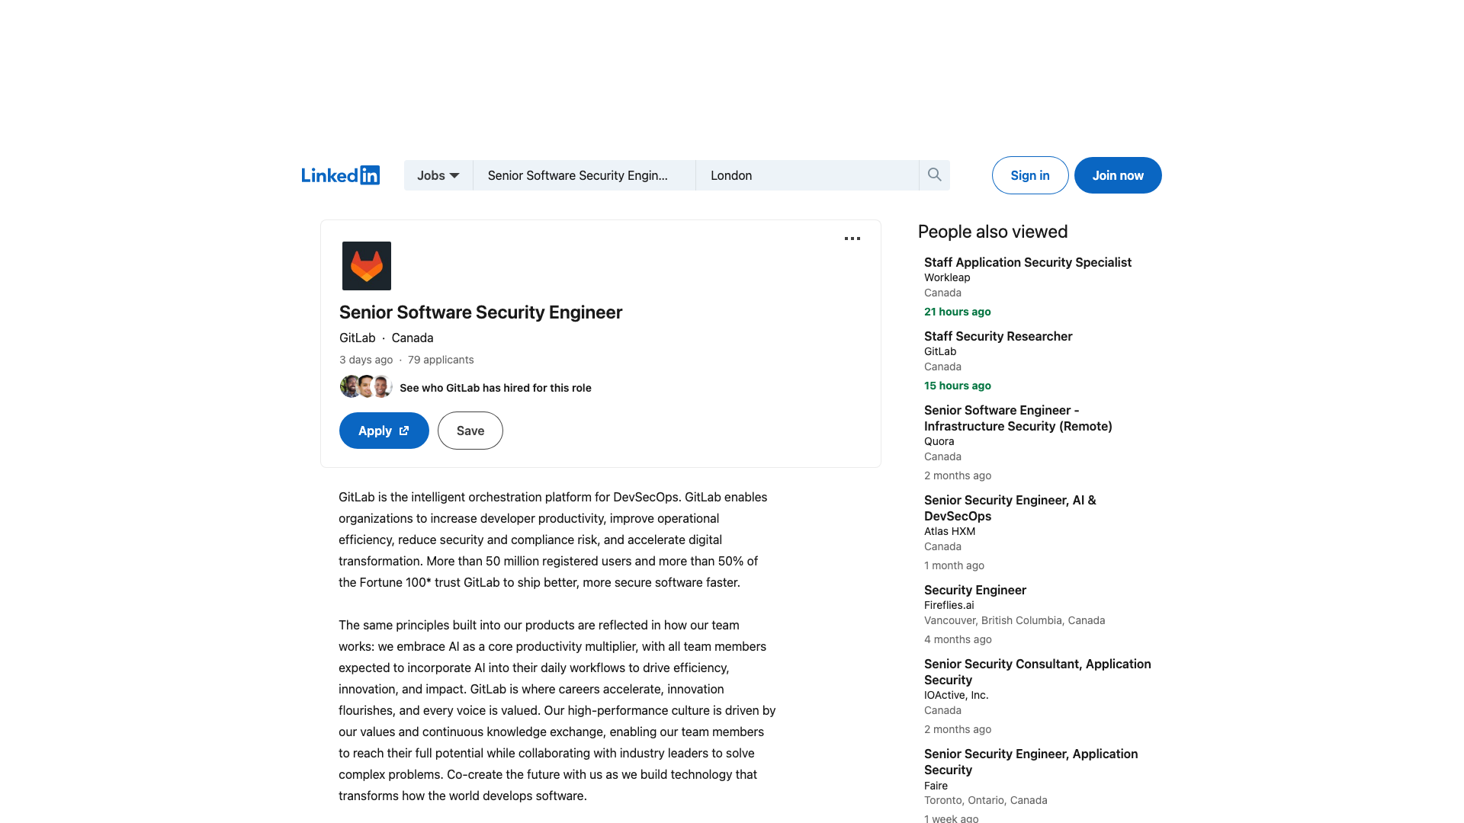Click the Faire company name
The image size is (1464, 823).
936,786
